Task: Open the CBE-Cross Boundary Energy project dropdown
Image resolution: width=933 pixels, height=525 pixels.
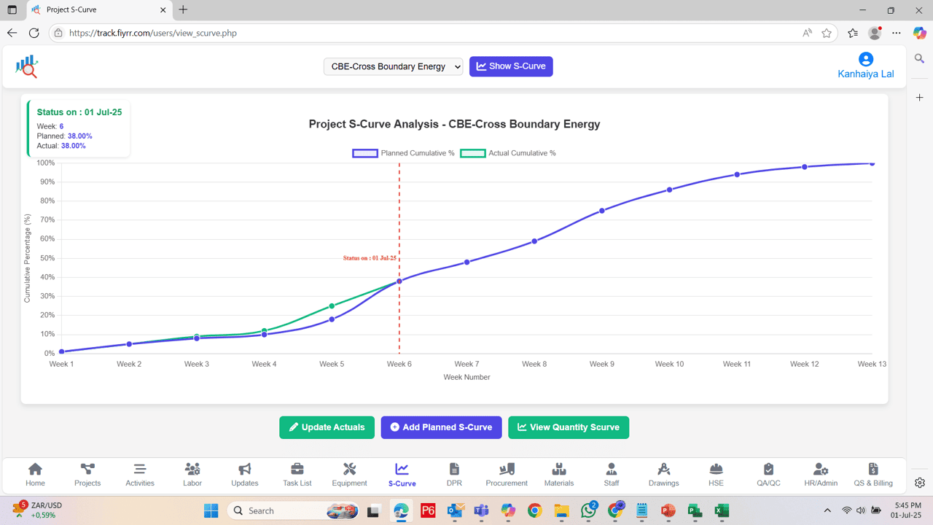Action: point(393,66)
